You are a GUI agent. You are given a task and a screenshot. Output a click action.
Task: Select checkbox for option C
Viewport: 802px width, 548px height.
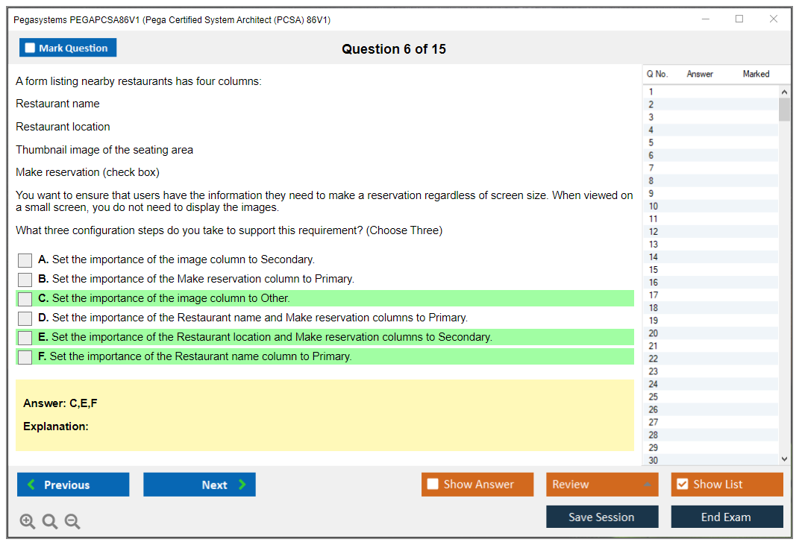click(x=25, y=299)
